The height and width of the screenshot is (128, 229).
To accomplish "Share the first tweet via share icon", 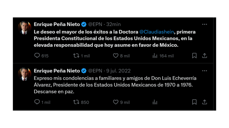I will (x=205, y=55).
